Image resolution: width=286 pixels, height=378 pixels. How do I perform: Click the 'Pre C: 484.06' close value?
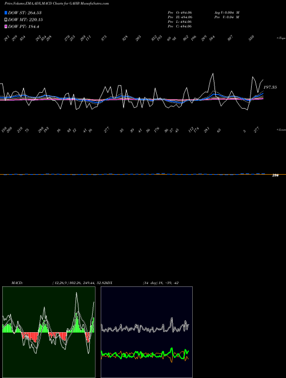[180, 26]
